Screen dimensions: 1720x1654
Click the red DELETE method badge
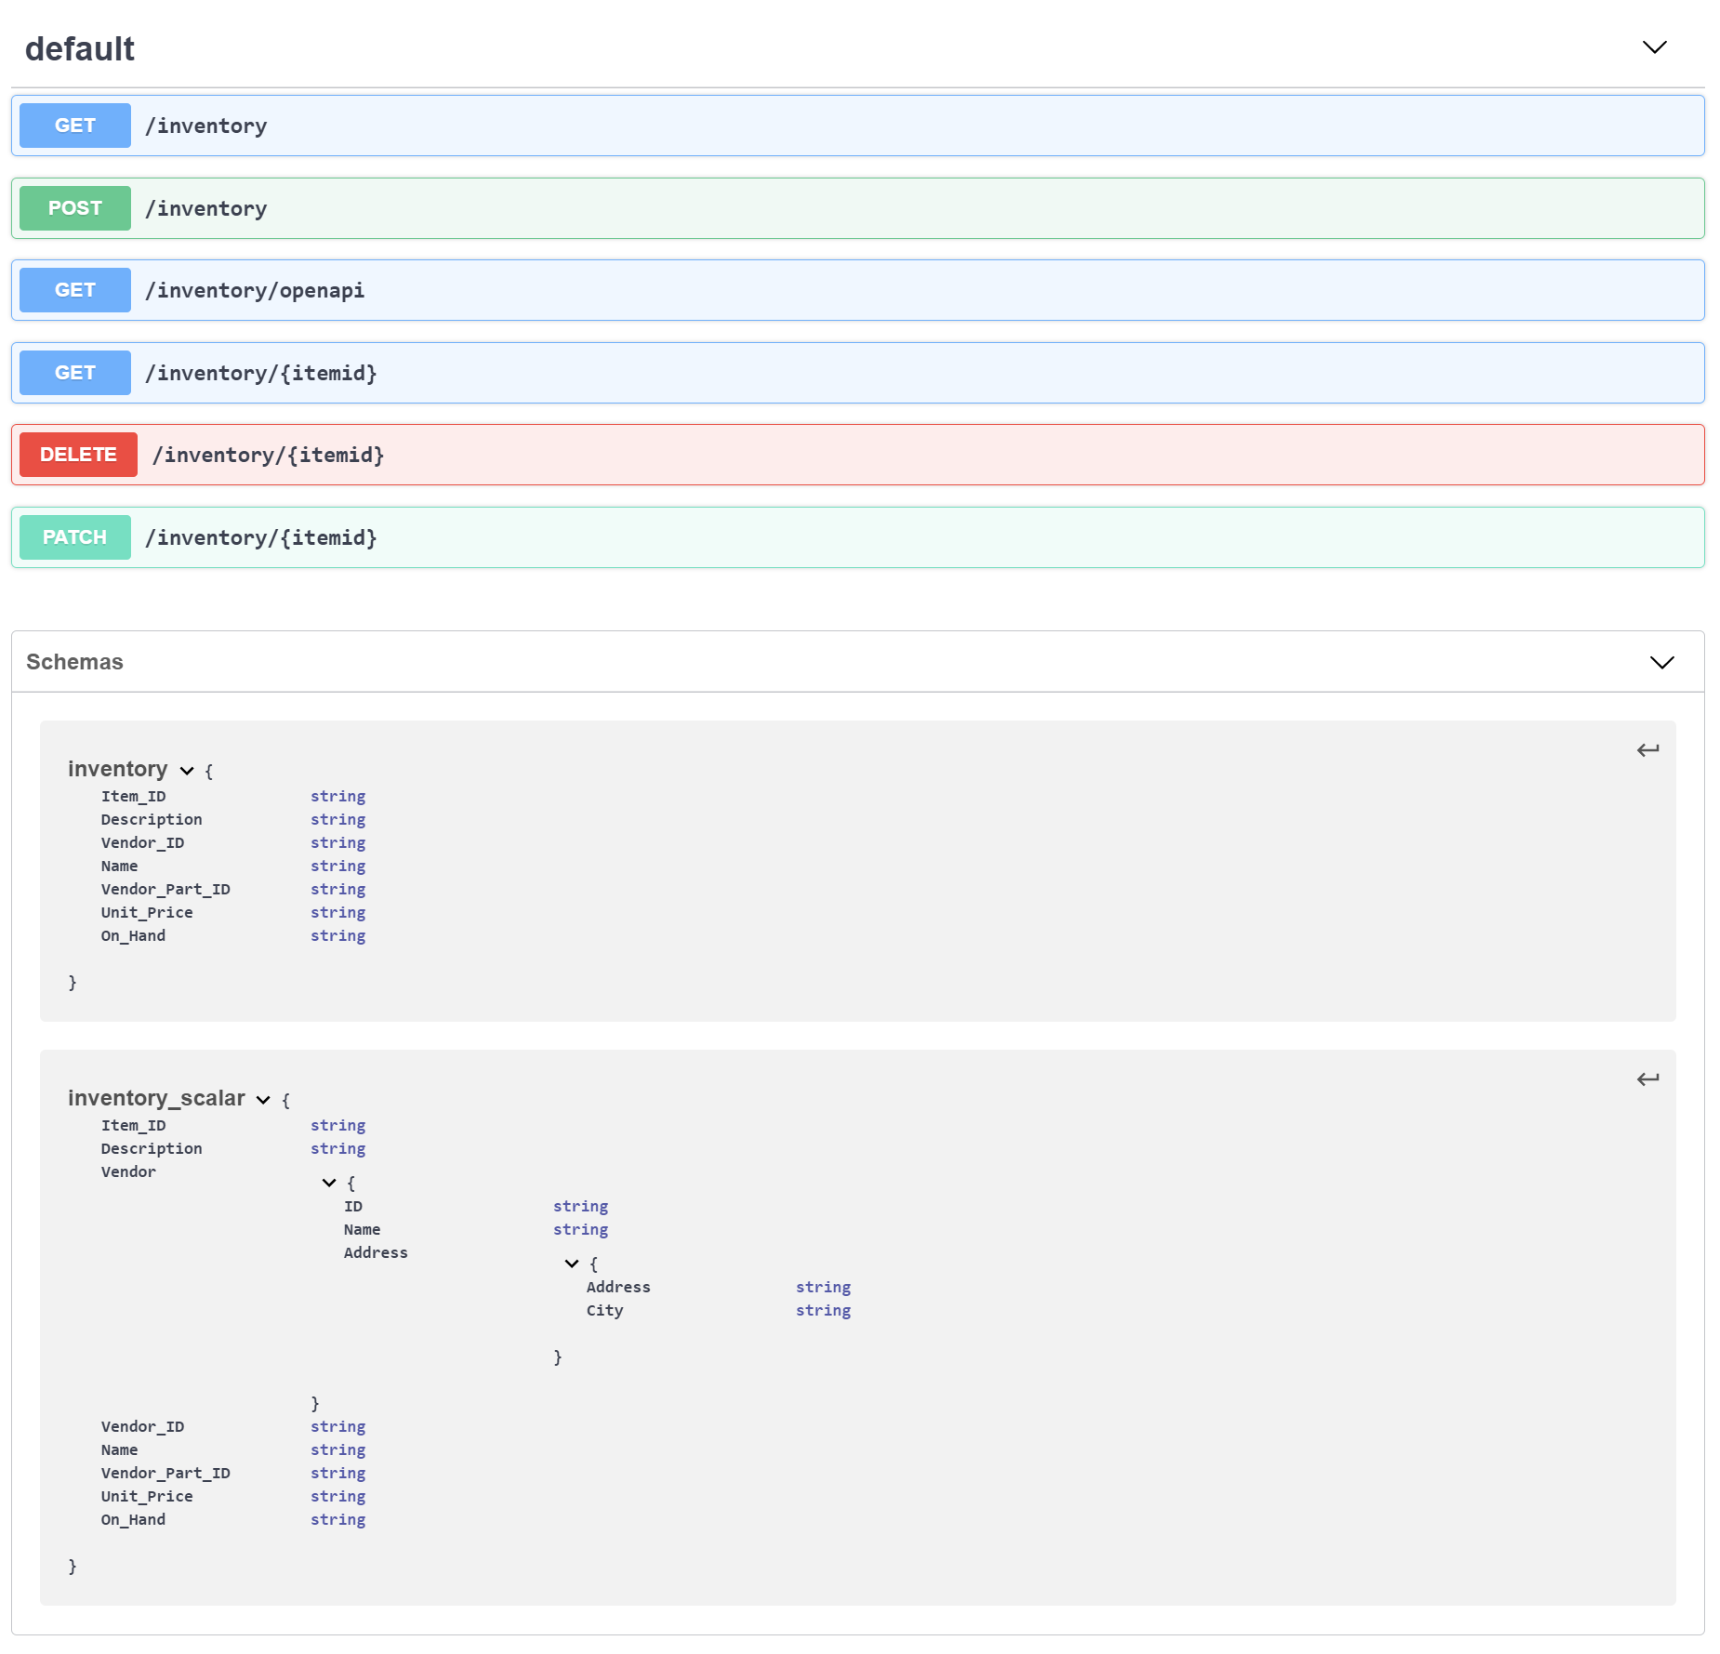78,455
